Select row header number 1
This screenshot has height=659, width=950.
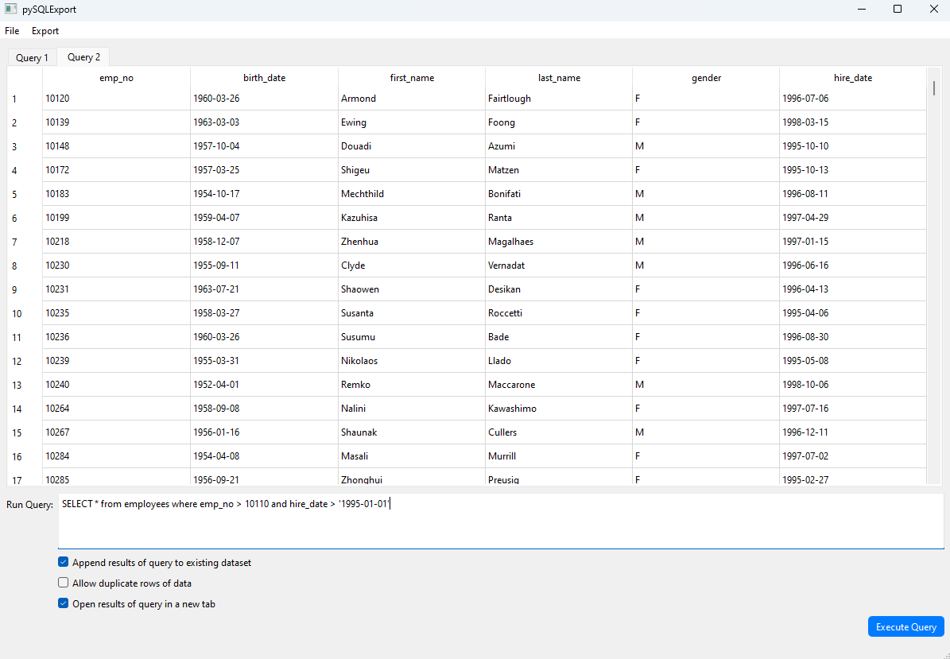click(x=25, y=99)
